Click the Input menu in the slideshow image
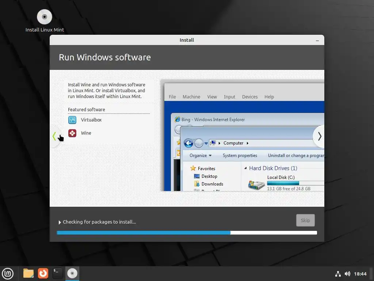374x281 pixels. [229, 97]
